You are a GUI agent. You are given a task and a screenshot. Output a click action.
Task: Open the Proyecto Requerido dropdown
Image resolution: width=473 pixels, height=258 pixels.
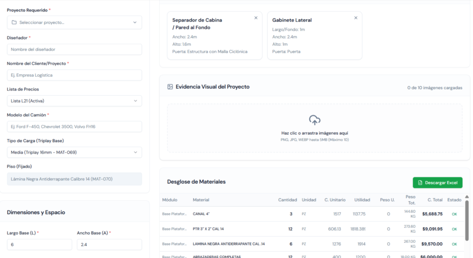(x=74, y=22)
